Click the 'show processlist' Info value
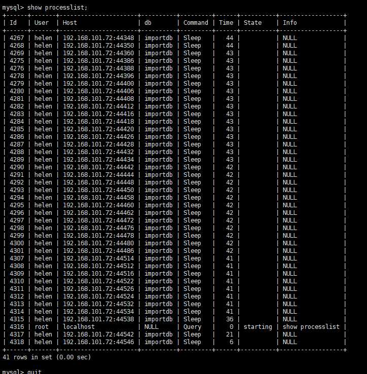Image resolution: width=367 pixels, height=374 pixels. click(x=311, y=327)
